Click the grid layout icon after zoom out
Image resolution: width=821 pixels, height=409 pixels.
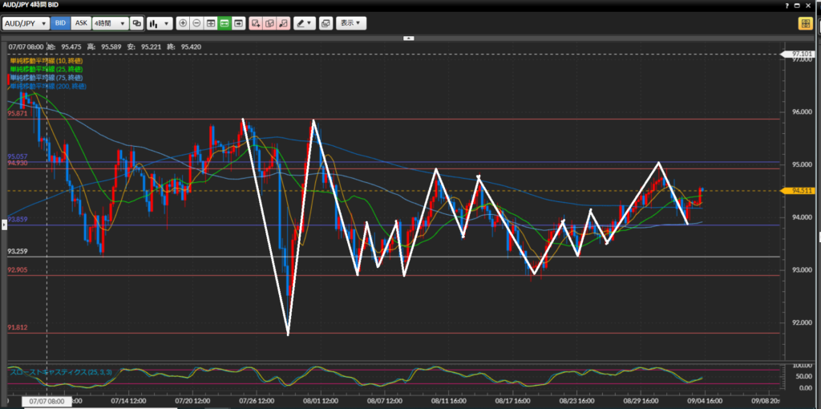tap(211, 23)
